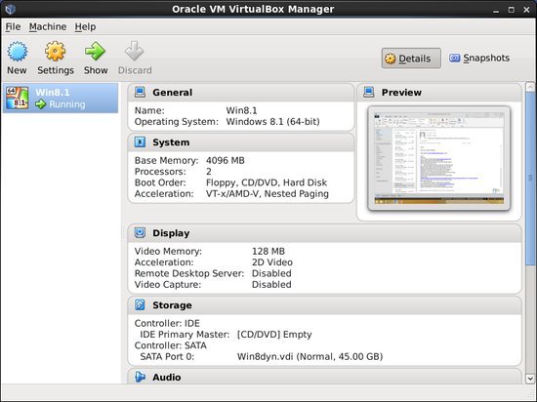
Task: Click the IDE Primary Master [CD/DVD] Empty value
Action: click(274, 335)
